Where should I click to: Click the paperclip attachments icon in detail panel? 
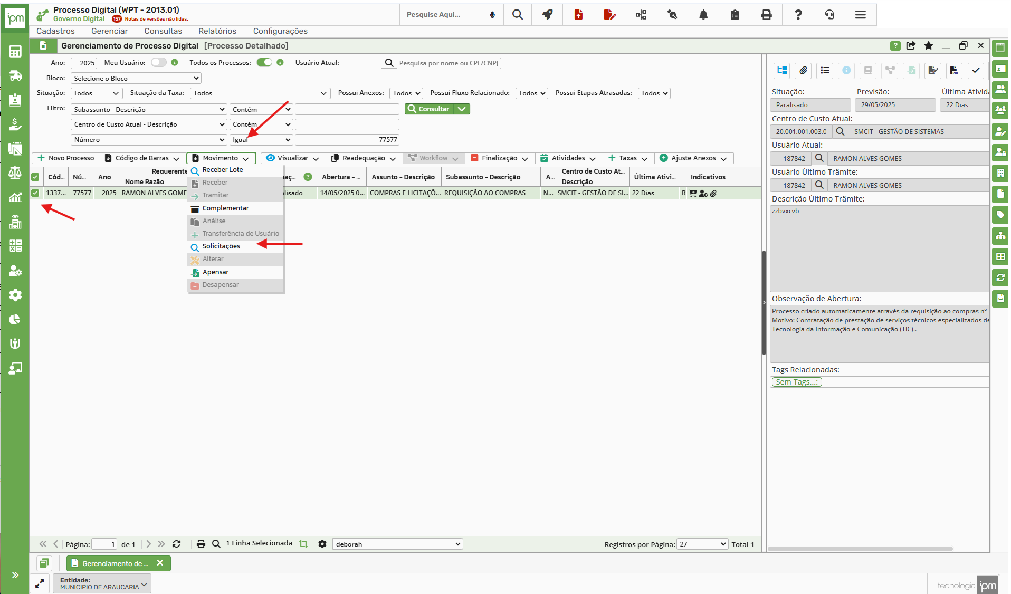point(803,70)
